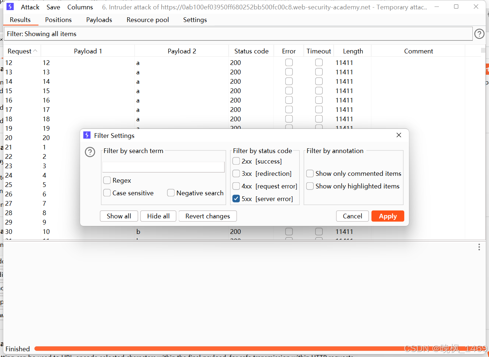Switch to the Payloads tab
Image resolution: width=489 pixels, height=357 pixels.
pyautogui.click(x=99, y=20)
